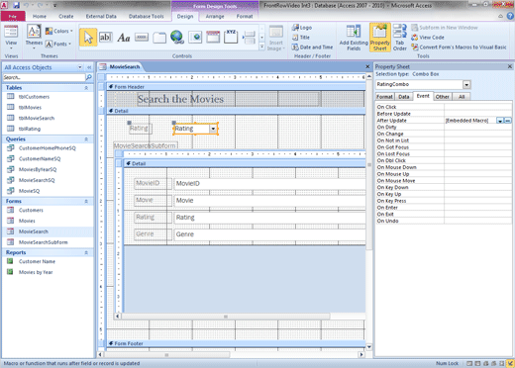This screenshot has height=368, width=515.
Task: Open the Fonts theme dropdown
Action: (58, 44)
